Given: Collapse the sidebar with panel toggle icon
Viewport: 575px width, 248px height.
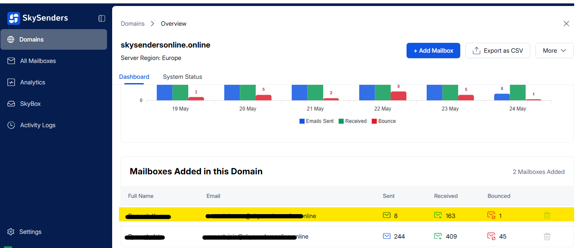Looking at the screenshot, I should click(x=102, y=18).
